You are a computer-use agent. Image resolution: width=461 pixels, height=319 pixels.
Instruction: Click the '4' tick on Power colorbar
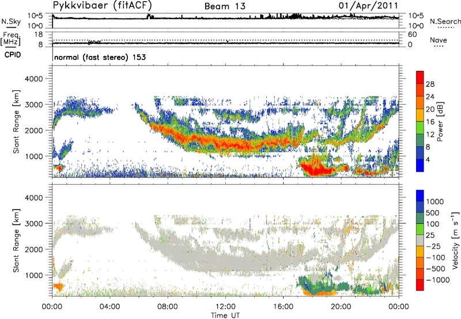click(428, 159)
